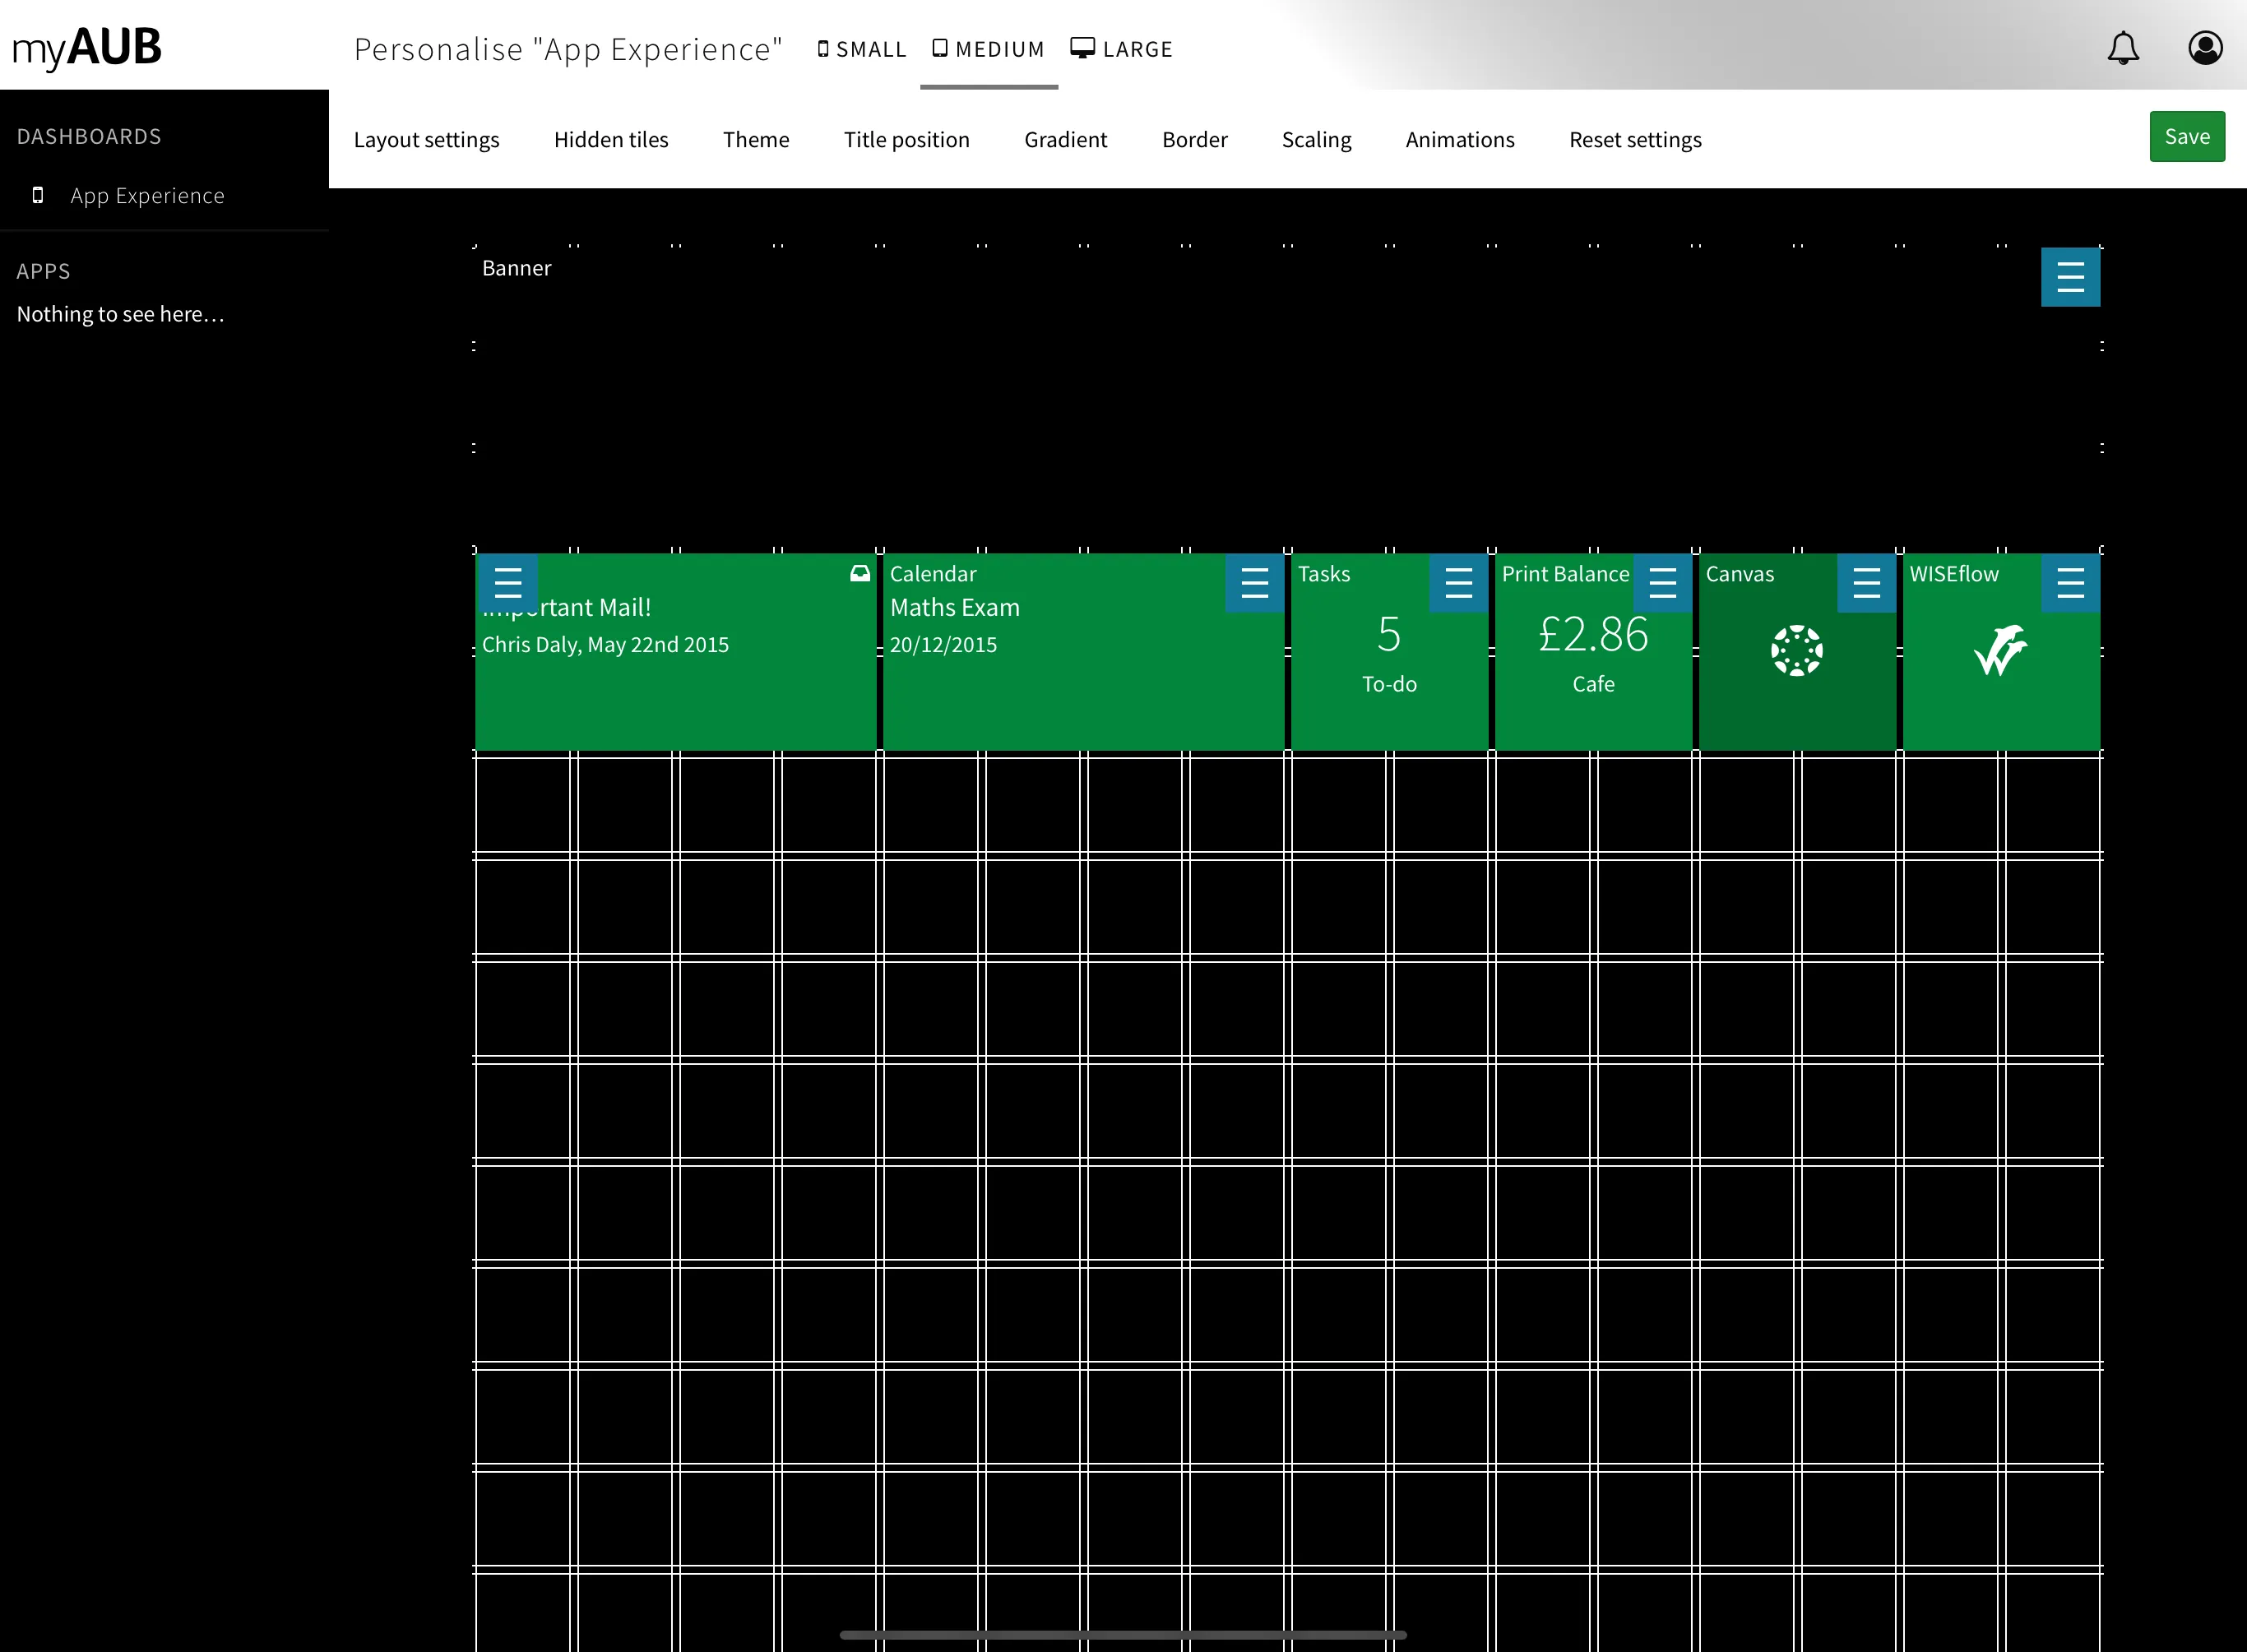Screen dimensions: 2247x1652
Task: Open the Hidden tiles settings panel
Action: (x=610, y=138)
